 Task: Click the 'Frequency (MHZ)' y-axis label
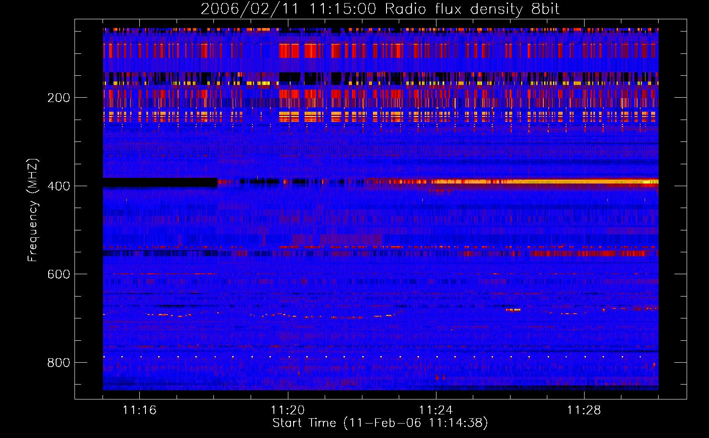tap(33, 210)
